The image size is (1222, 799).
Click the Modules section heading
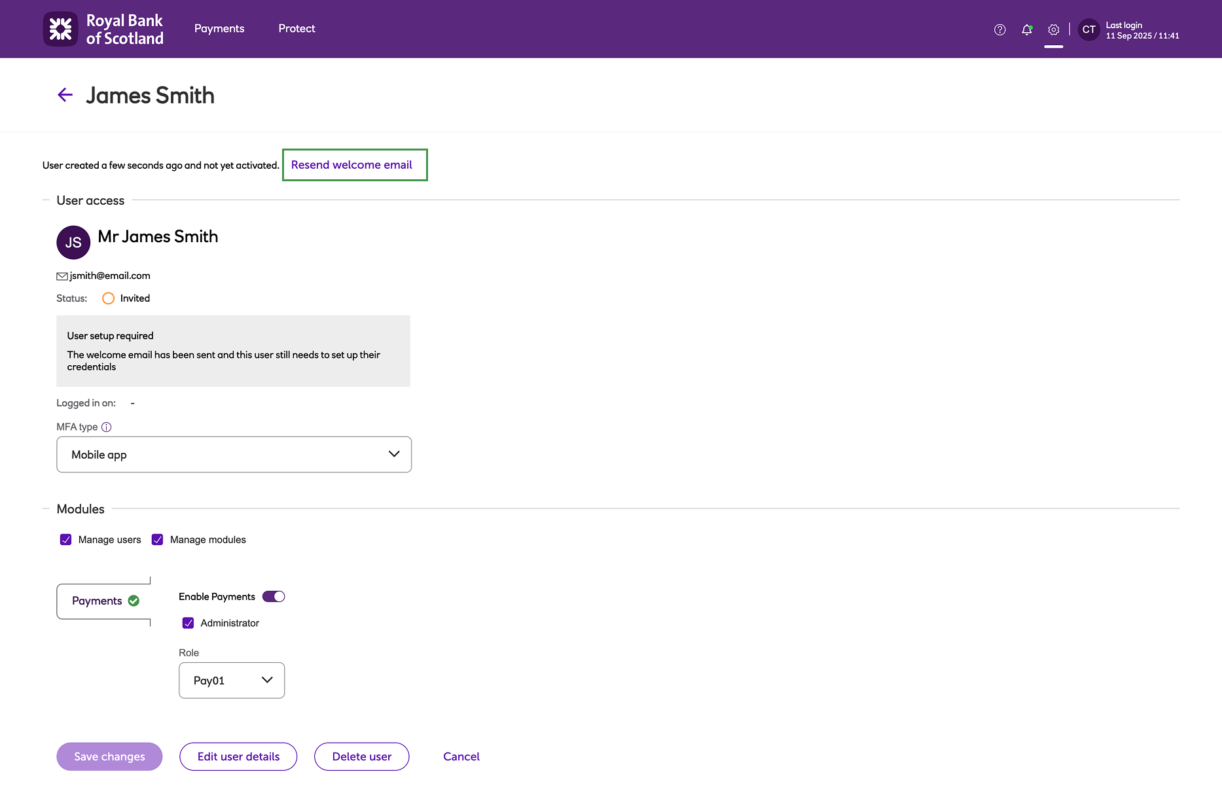coord(81,509)
